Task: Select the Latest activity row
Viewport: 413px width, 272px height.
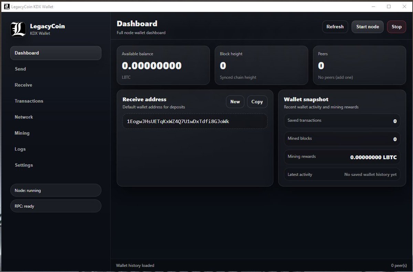Action: coord(342,175)
